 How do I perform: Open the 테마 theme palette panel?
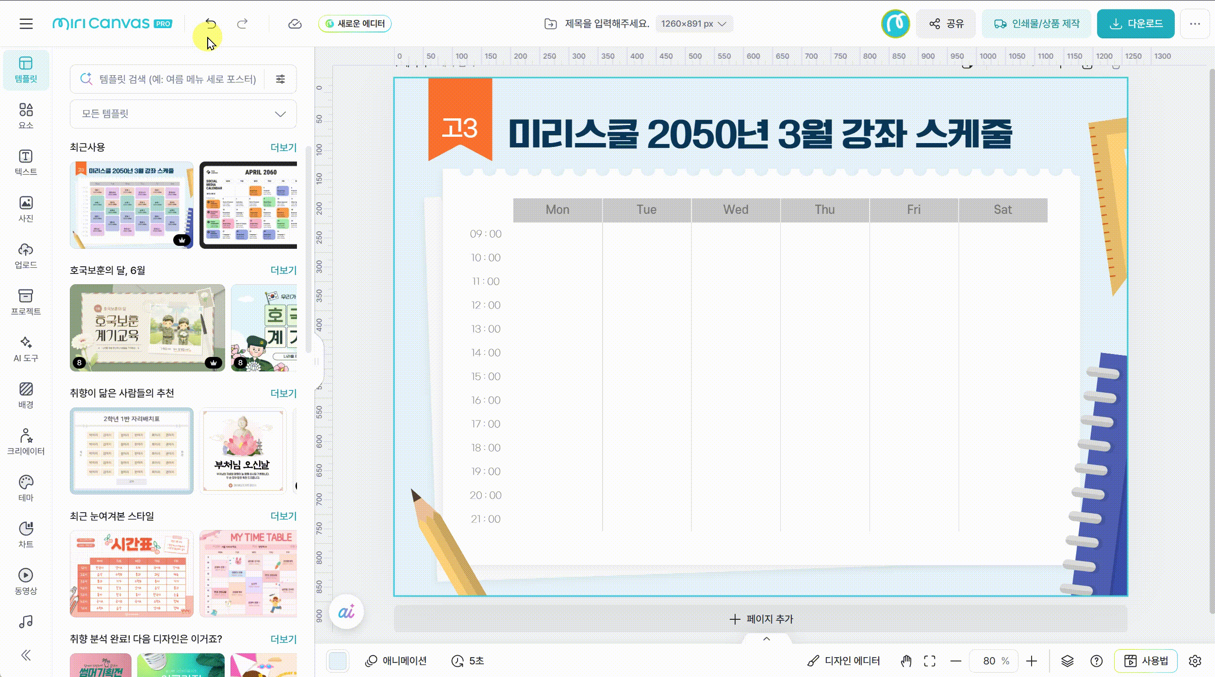pyautogui.click(x=26, y=489)
